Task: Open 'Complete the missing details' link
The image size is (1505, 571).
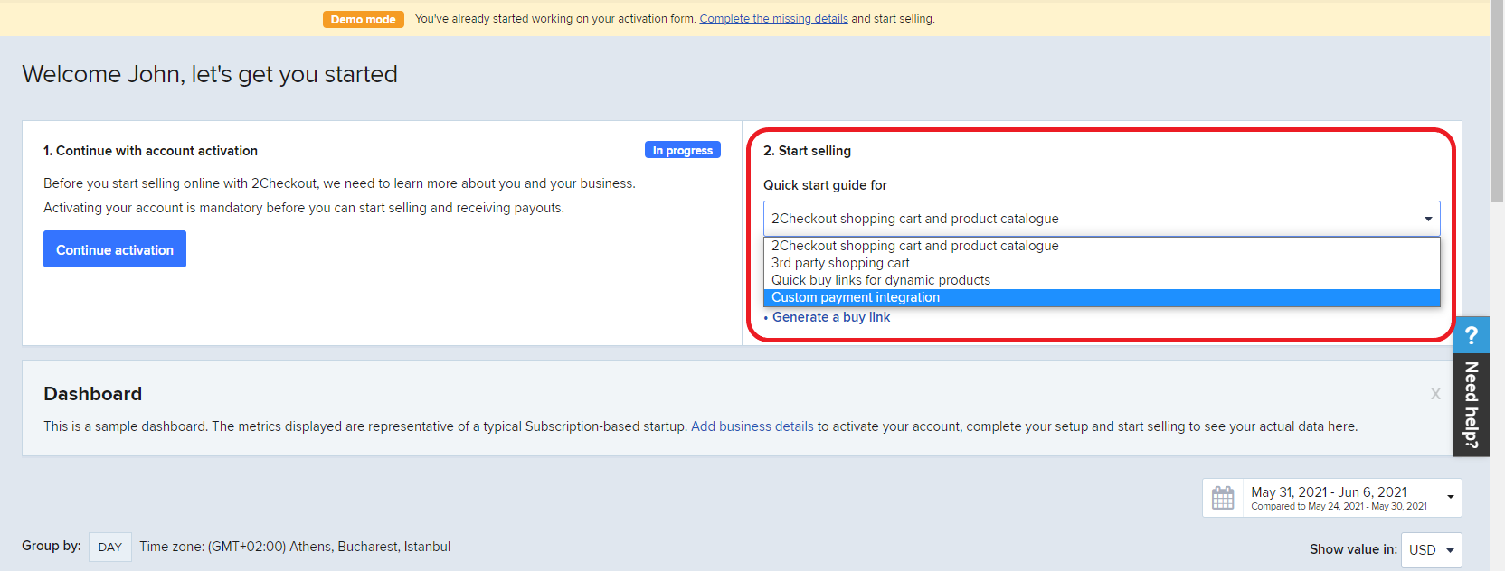Action: pos(773,19)
